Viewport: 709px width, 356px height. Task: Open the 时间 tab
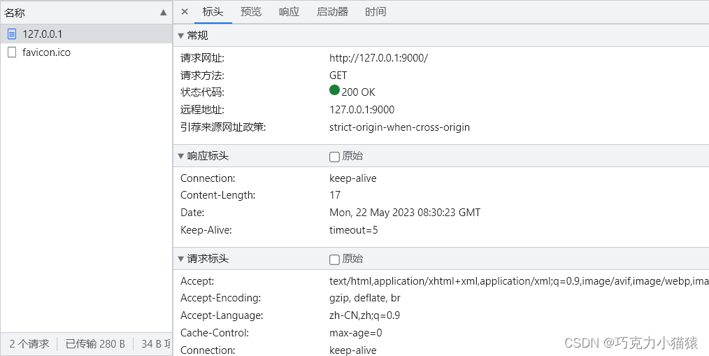375,12
